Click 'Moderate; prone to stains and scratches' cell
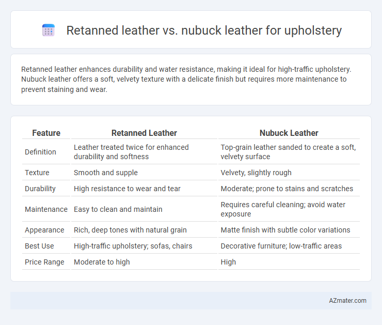This screenshot has width=382, height=325. pyautogui.click(x=289, y=189)
